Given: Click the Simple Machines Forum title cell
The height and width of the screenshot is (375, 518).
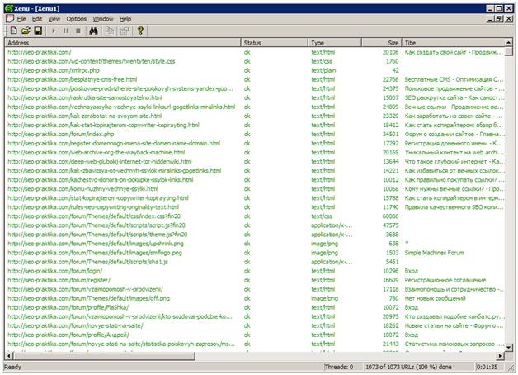Looking at the screenshot, I should click(x=435, y=253).
